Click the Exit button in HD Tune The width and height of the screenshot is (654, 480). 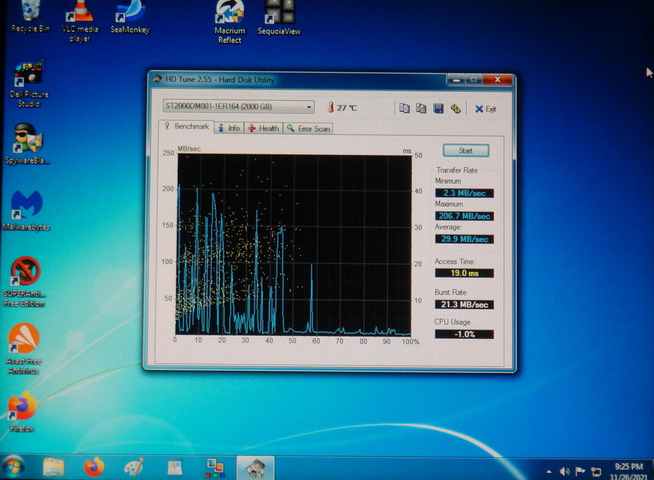pyautogui.click(x=486, y=109)
